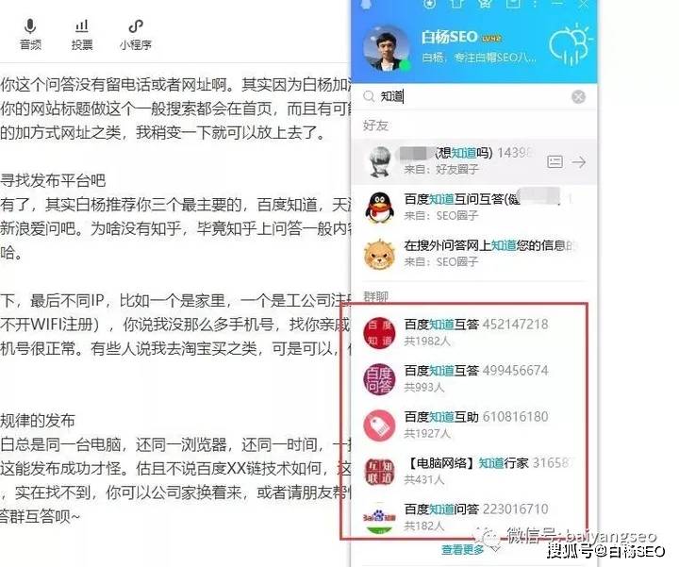Toggle the green online status indicator

click(x=405, y=66)
